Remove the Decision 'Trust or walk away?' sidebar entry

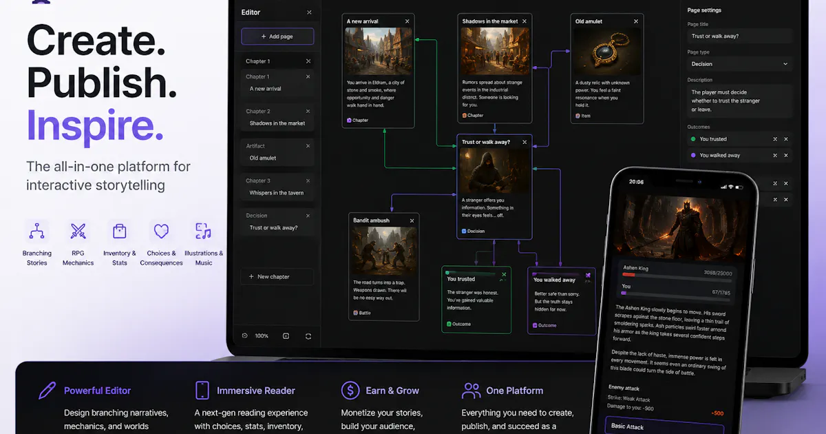308,216
